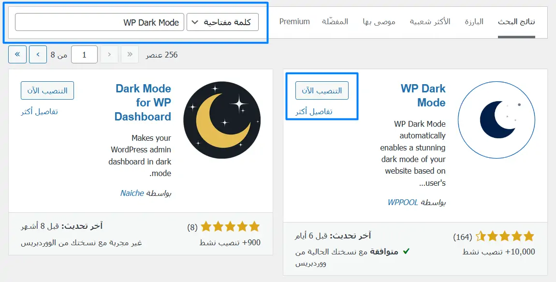Viewport: 556px width, 282px height.
Task: Open the Naiche author link
Action: point(132,193)
